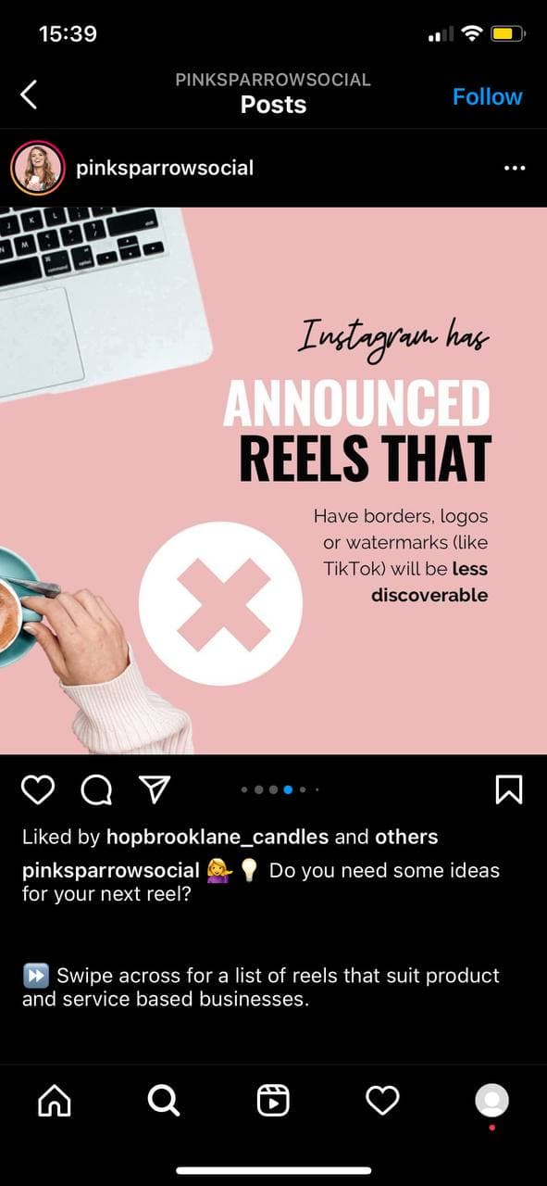
Task: Open hopbrooklane_candles profile from likes
Action: click(218, 837)
